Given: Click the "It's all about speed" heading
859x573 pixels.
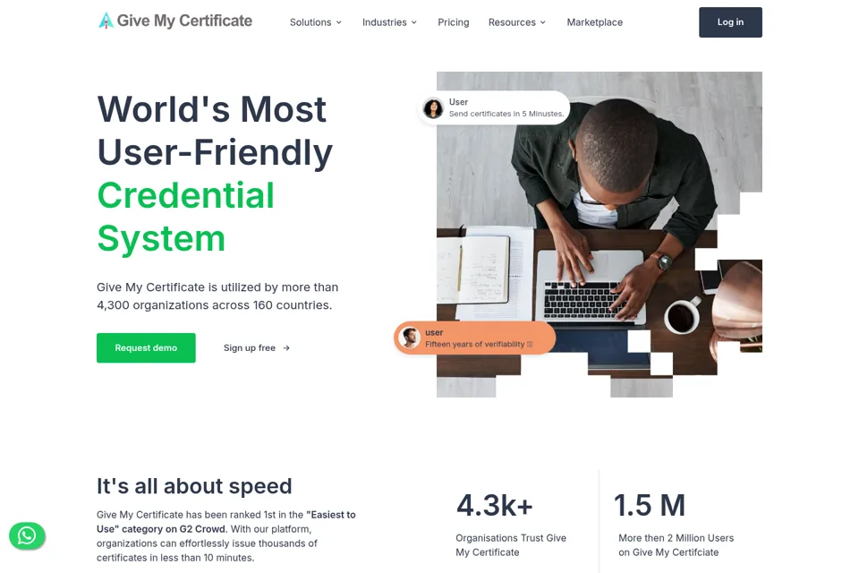Looking at the screenshot, I should pyautogui.click(x=194, y=486).
